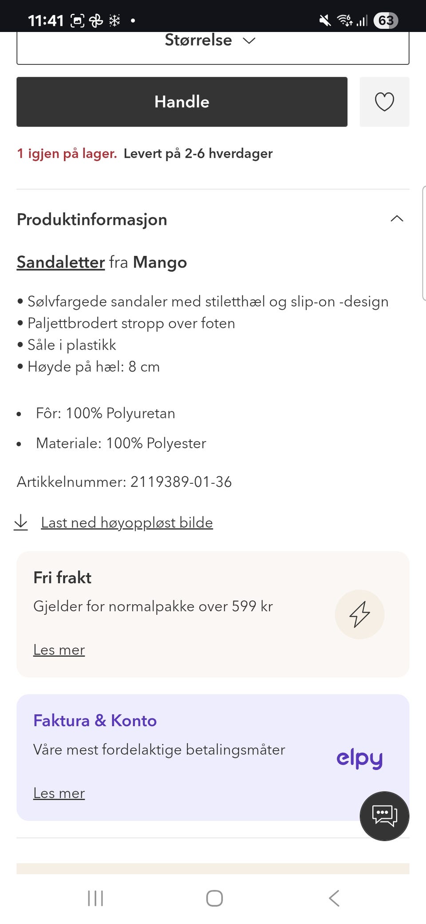Open Les mer under Fri frakt

59,650
